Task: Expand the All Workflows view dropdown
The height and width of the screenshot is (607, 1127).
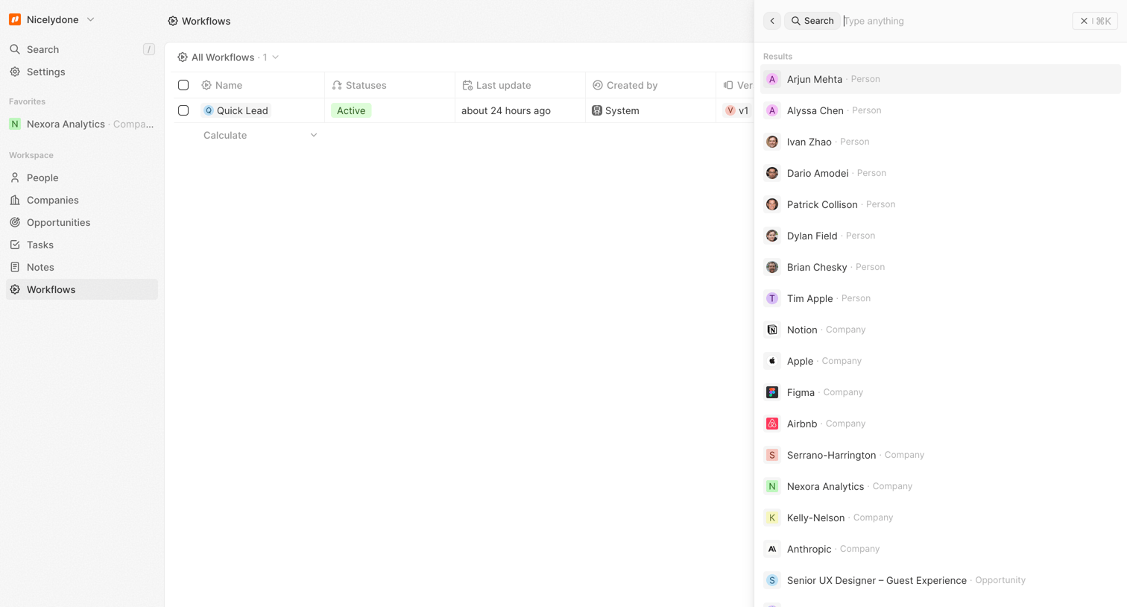Action: (228, 57)
